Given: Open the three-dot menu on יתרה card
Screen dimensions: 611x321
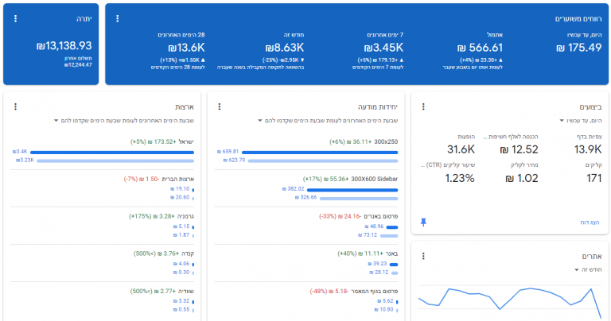Looking at the screenshot, I should (16, 19).
